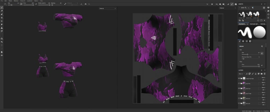Open Set Three blend mode dropdown

(x=264, y=92)
